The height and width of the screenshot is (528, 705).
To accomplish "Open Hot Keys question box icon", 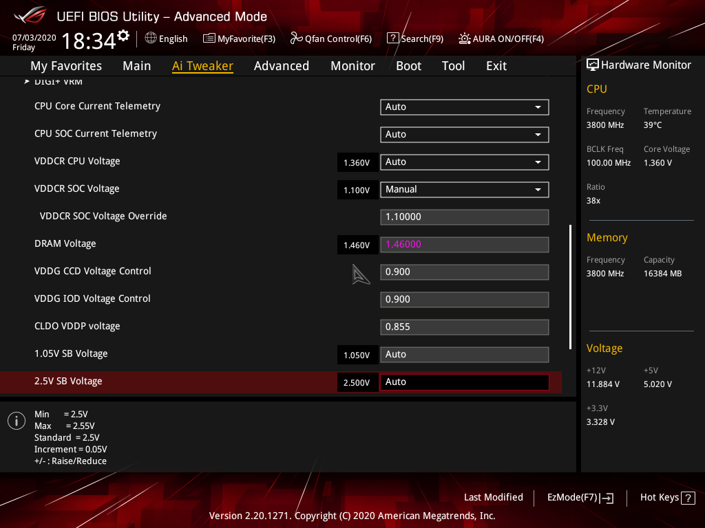I will point(688,498).
